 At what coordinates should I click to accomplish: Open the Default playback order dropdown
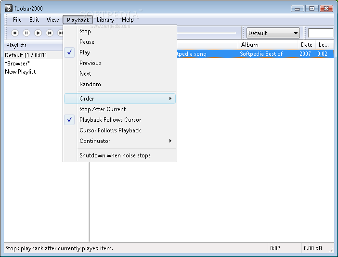coord(273,33)
